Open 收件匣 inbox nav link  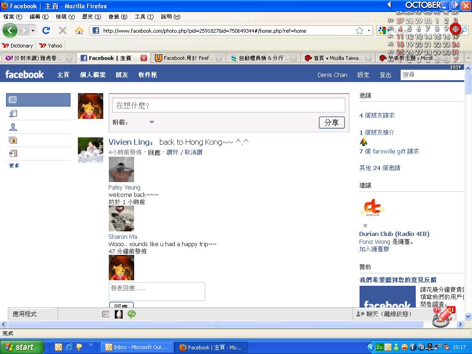tap(147, 75)
